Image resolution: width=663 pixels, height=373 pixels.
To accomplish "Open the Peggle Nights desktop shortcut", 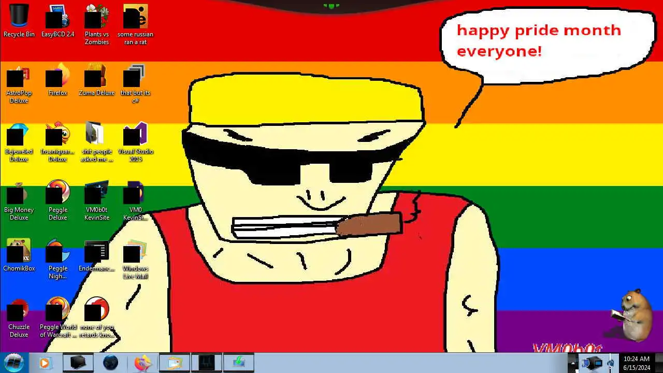I will pos(57,259).
